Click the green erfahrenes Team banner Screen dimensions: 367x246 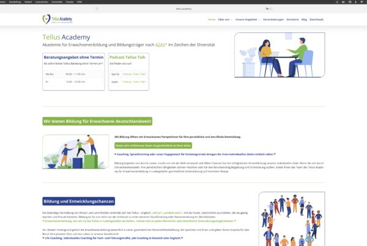[154, 145]
